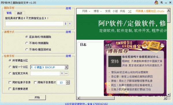The image size is (173, 105).
Task: Click the subdirectory level value 10
Action: 61,83
